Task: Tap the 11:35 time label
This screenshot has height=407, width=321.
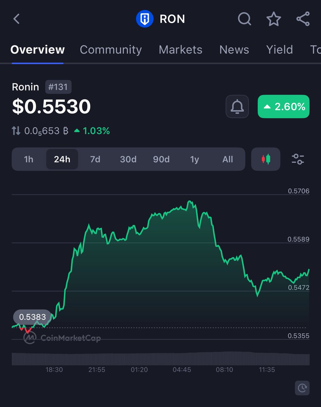Action: pyautogui.click(x=267, y=370)
